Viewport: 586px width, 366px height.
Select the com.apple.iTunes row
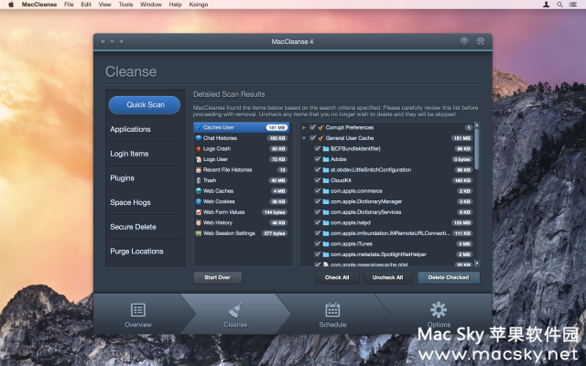387,244
